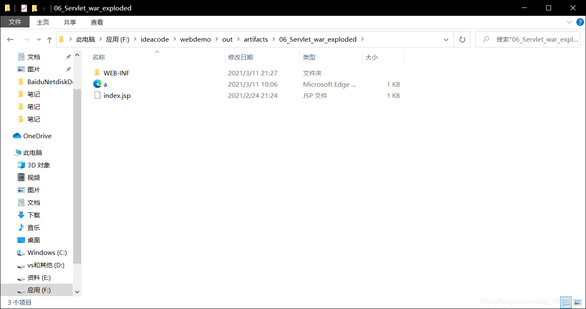The image size is (586, 309).
Task: Open the 查看 ribbon tab
Action: click(x=97, y=22)
